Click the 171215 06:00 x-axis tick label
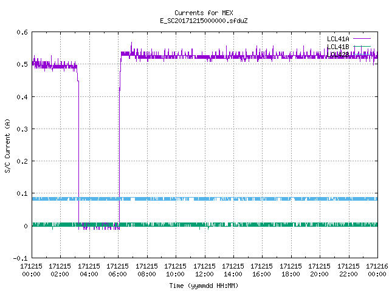This screenshot has height=291, width=389. pos(117,270)
